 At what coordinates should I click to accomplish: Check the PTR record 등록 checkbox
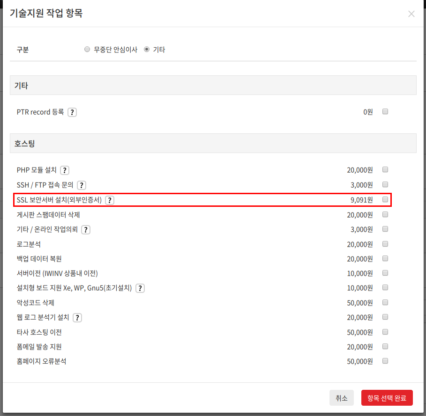[x=385, y=111]
